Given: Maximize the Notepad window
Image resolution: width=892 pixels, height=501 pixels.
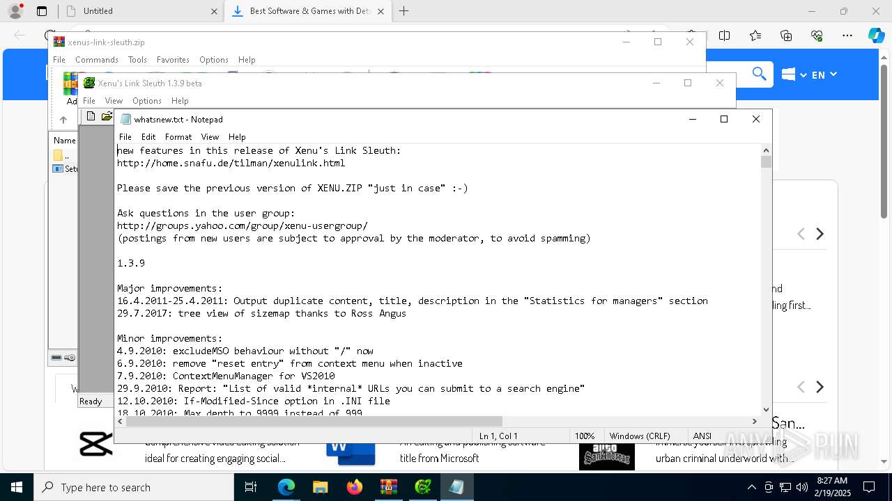Looking at the screenshot, I should point(724,119).
